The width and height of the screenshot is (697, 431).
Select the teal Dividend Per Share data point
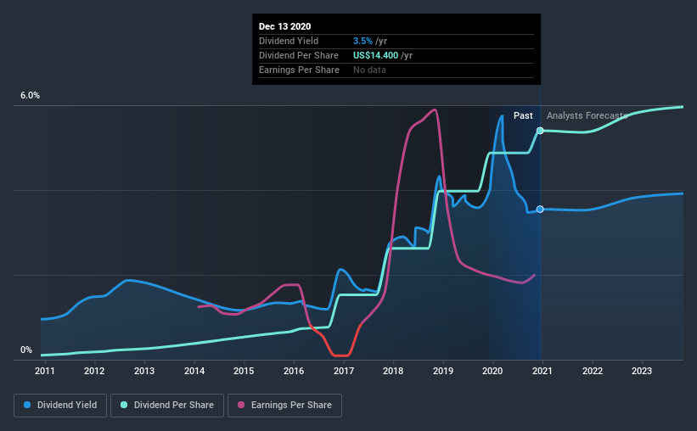point(540,131)
